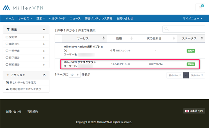The image size is (209, 128).
Task: Click the Japan flag icon
Action: tap(187, 111)
